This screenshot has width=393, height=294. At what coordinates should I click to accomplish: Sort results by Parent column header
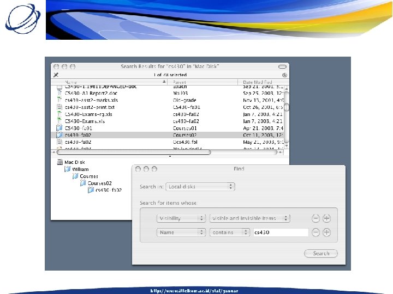[x=203, y=82]
